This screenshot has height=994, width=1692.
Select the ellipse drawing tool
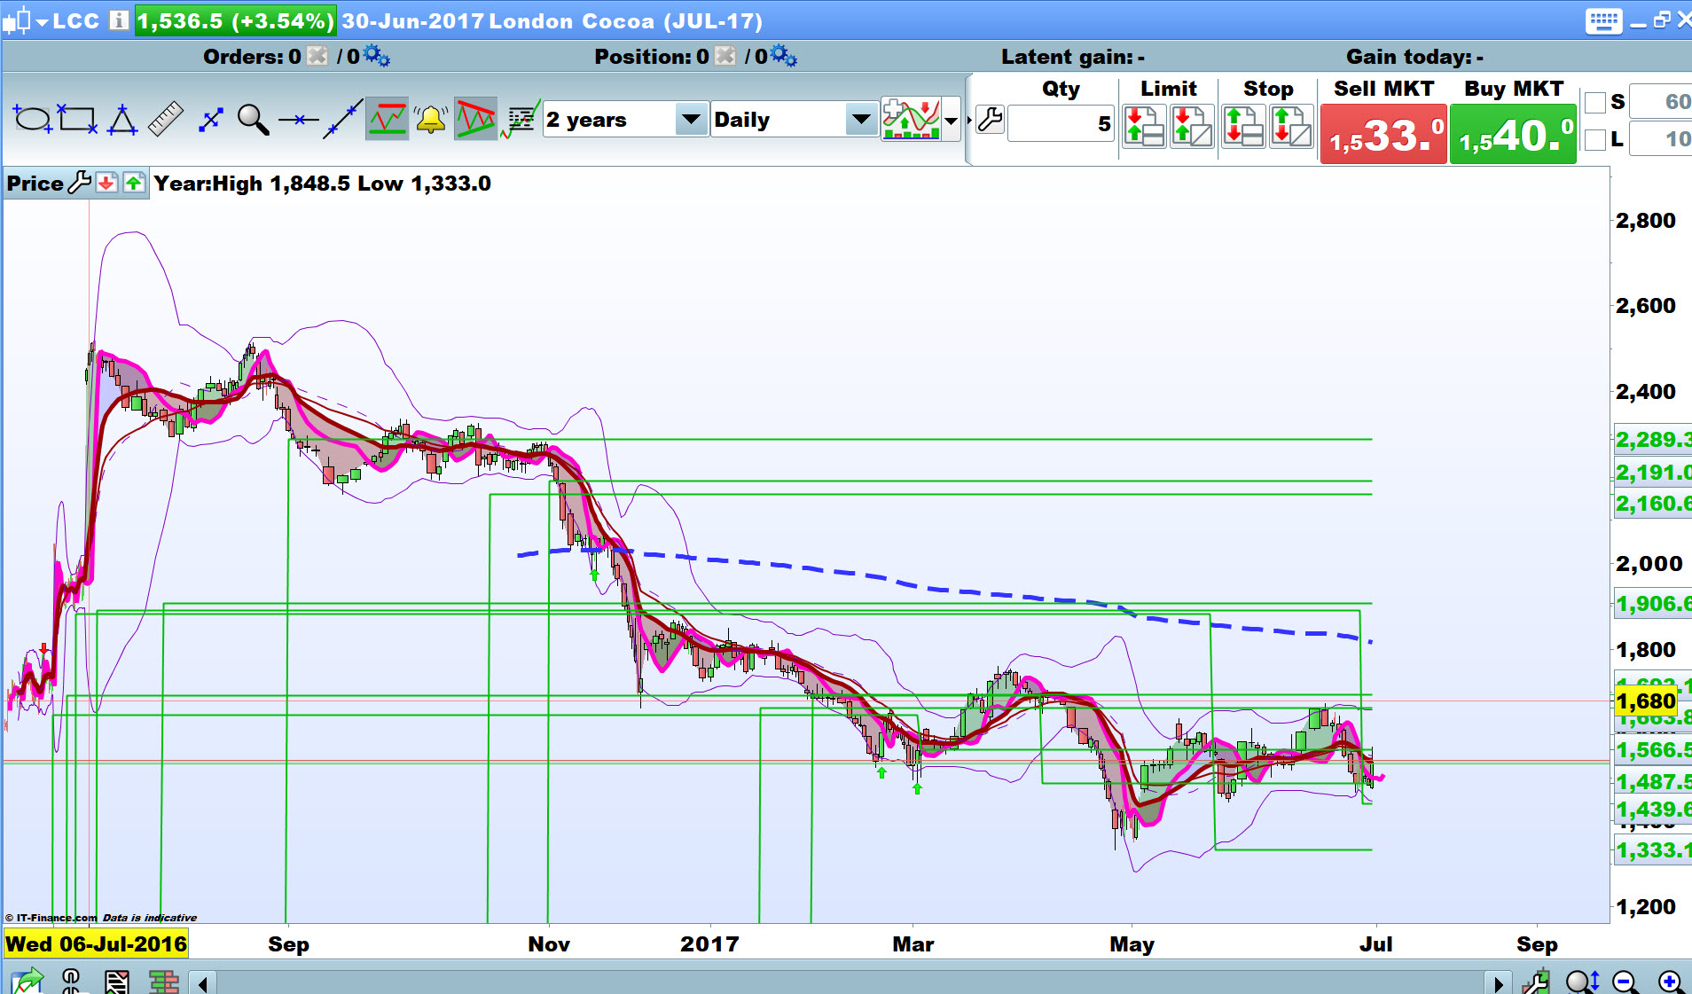pyautogui.click(x=33, y=119)
